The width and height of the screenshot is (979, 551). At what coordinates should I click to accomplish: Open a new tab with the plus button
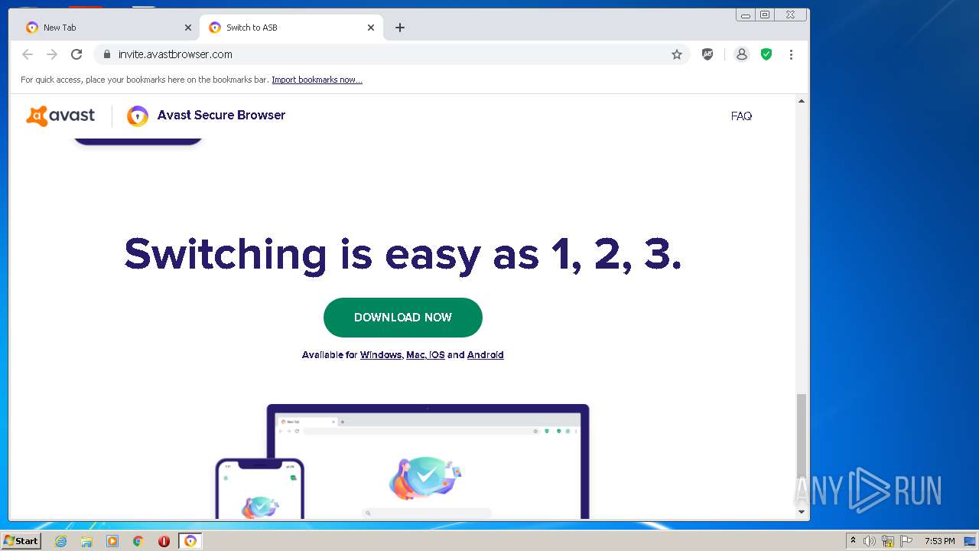point(400,28)
